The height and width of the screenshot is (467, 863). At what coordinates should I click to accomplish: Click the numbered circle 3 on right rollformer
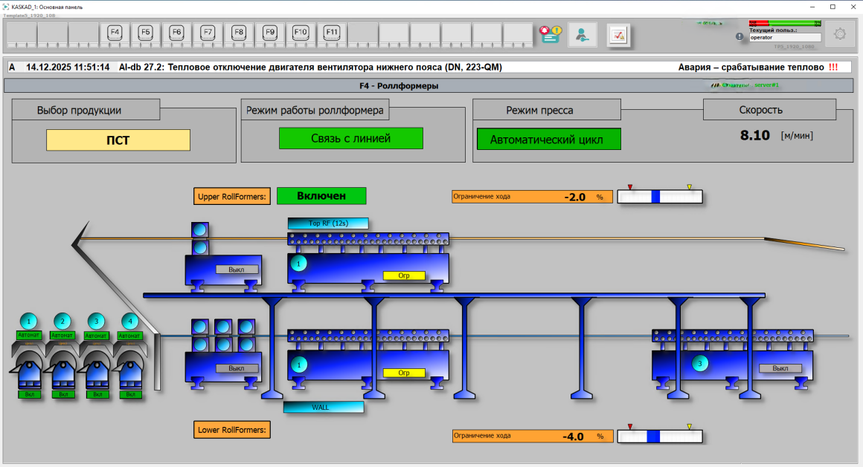coord(699,363)
